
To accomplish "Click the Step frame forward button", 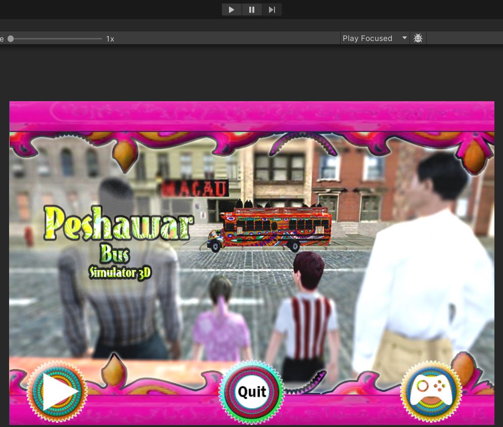I will click(271, 10).
